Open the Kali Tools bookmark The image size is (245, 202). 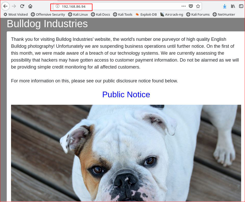click(123, 15)
